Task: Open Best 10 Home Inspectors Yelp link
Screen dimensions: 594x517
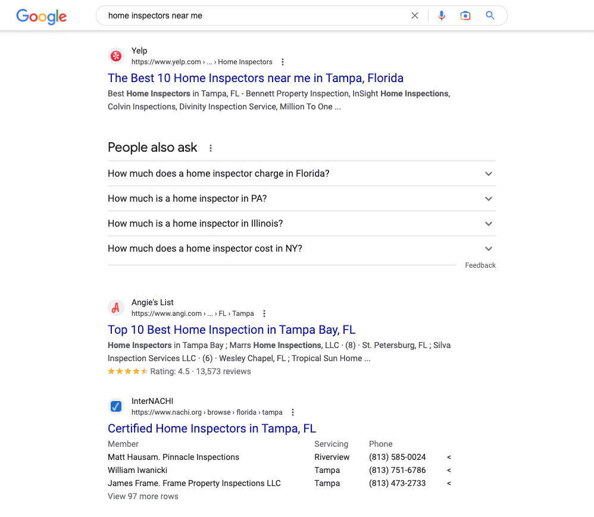Action: click(255, 78)
